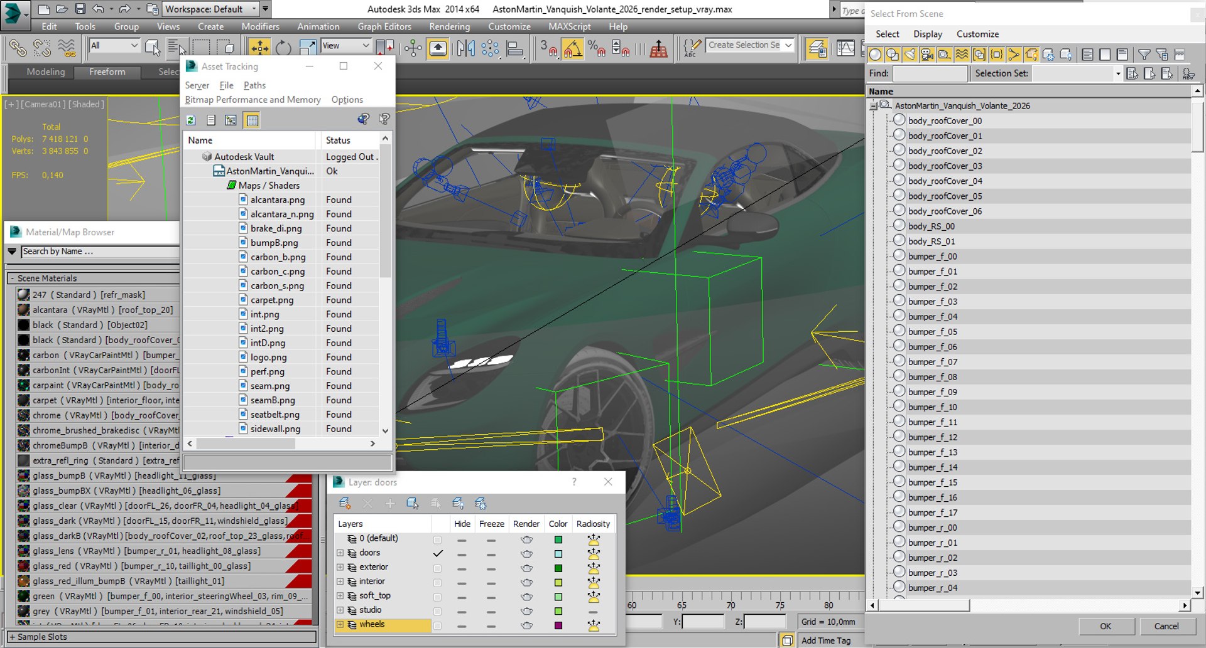
Task: Click Hide/Unhide All Layers icon
Action: pos(458,503)
